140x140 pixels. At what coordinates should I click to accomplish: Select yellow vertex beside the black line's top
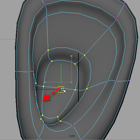(75, 64)
